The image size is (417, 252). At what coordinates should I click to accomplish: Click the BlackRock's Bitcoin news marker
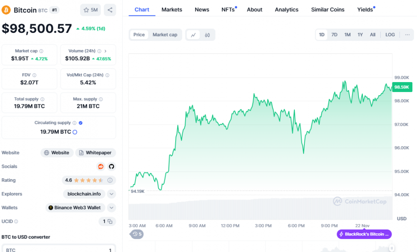[364, 234]
